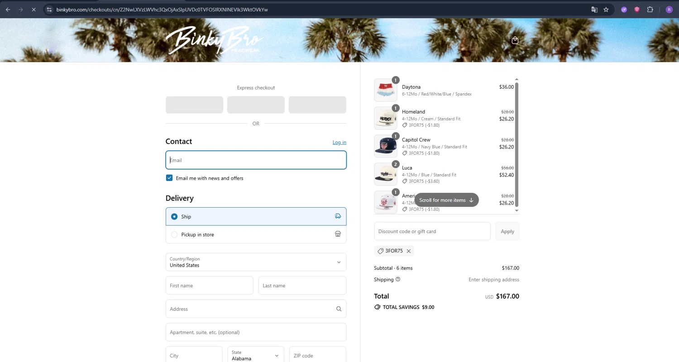
Task: Remove the 3FOR75 discount code
Action: (408, 251)
